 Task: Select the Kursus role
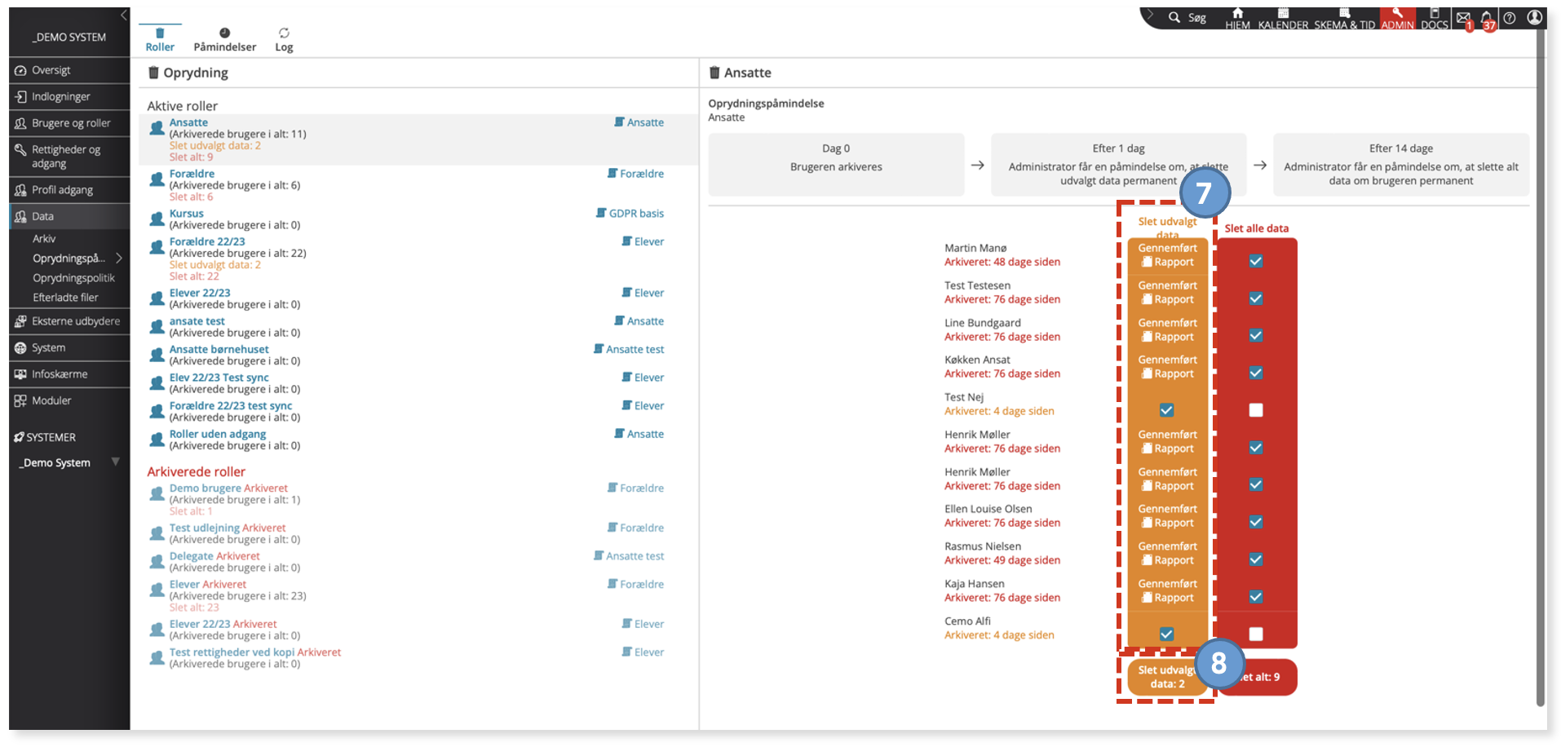tap(186, 214)
